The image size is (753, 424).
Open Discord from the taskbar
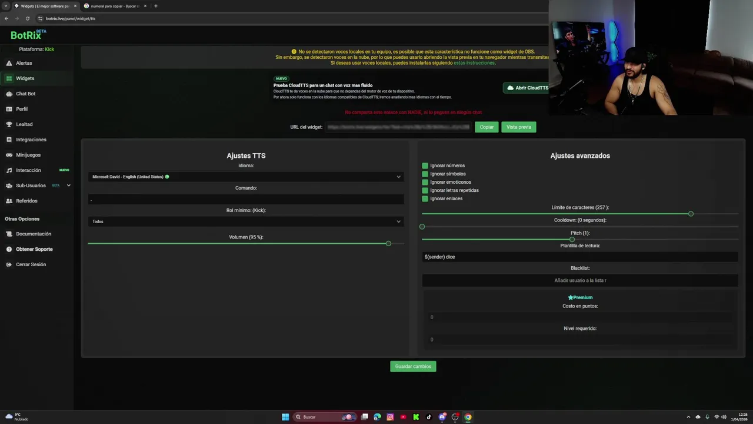(x=442, y=417)
